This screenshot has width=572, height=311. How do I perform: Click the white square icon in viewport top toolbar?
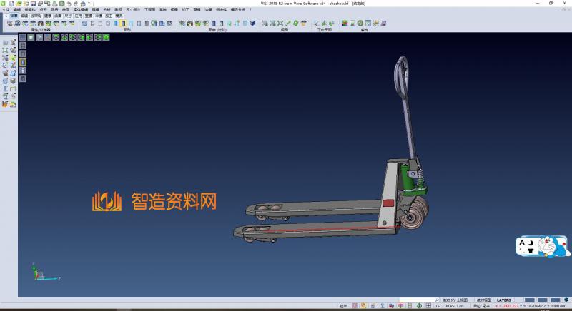pos(31,37)
